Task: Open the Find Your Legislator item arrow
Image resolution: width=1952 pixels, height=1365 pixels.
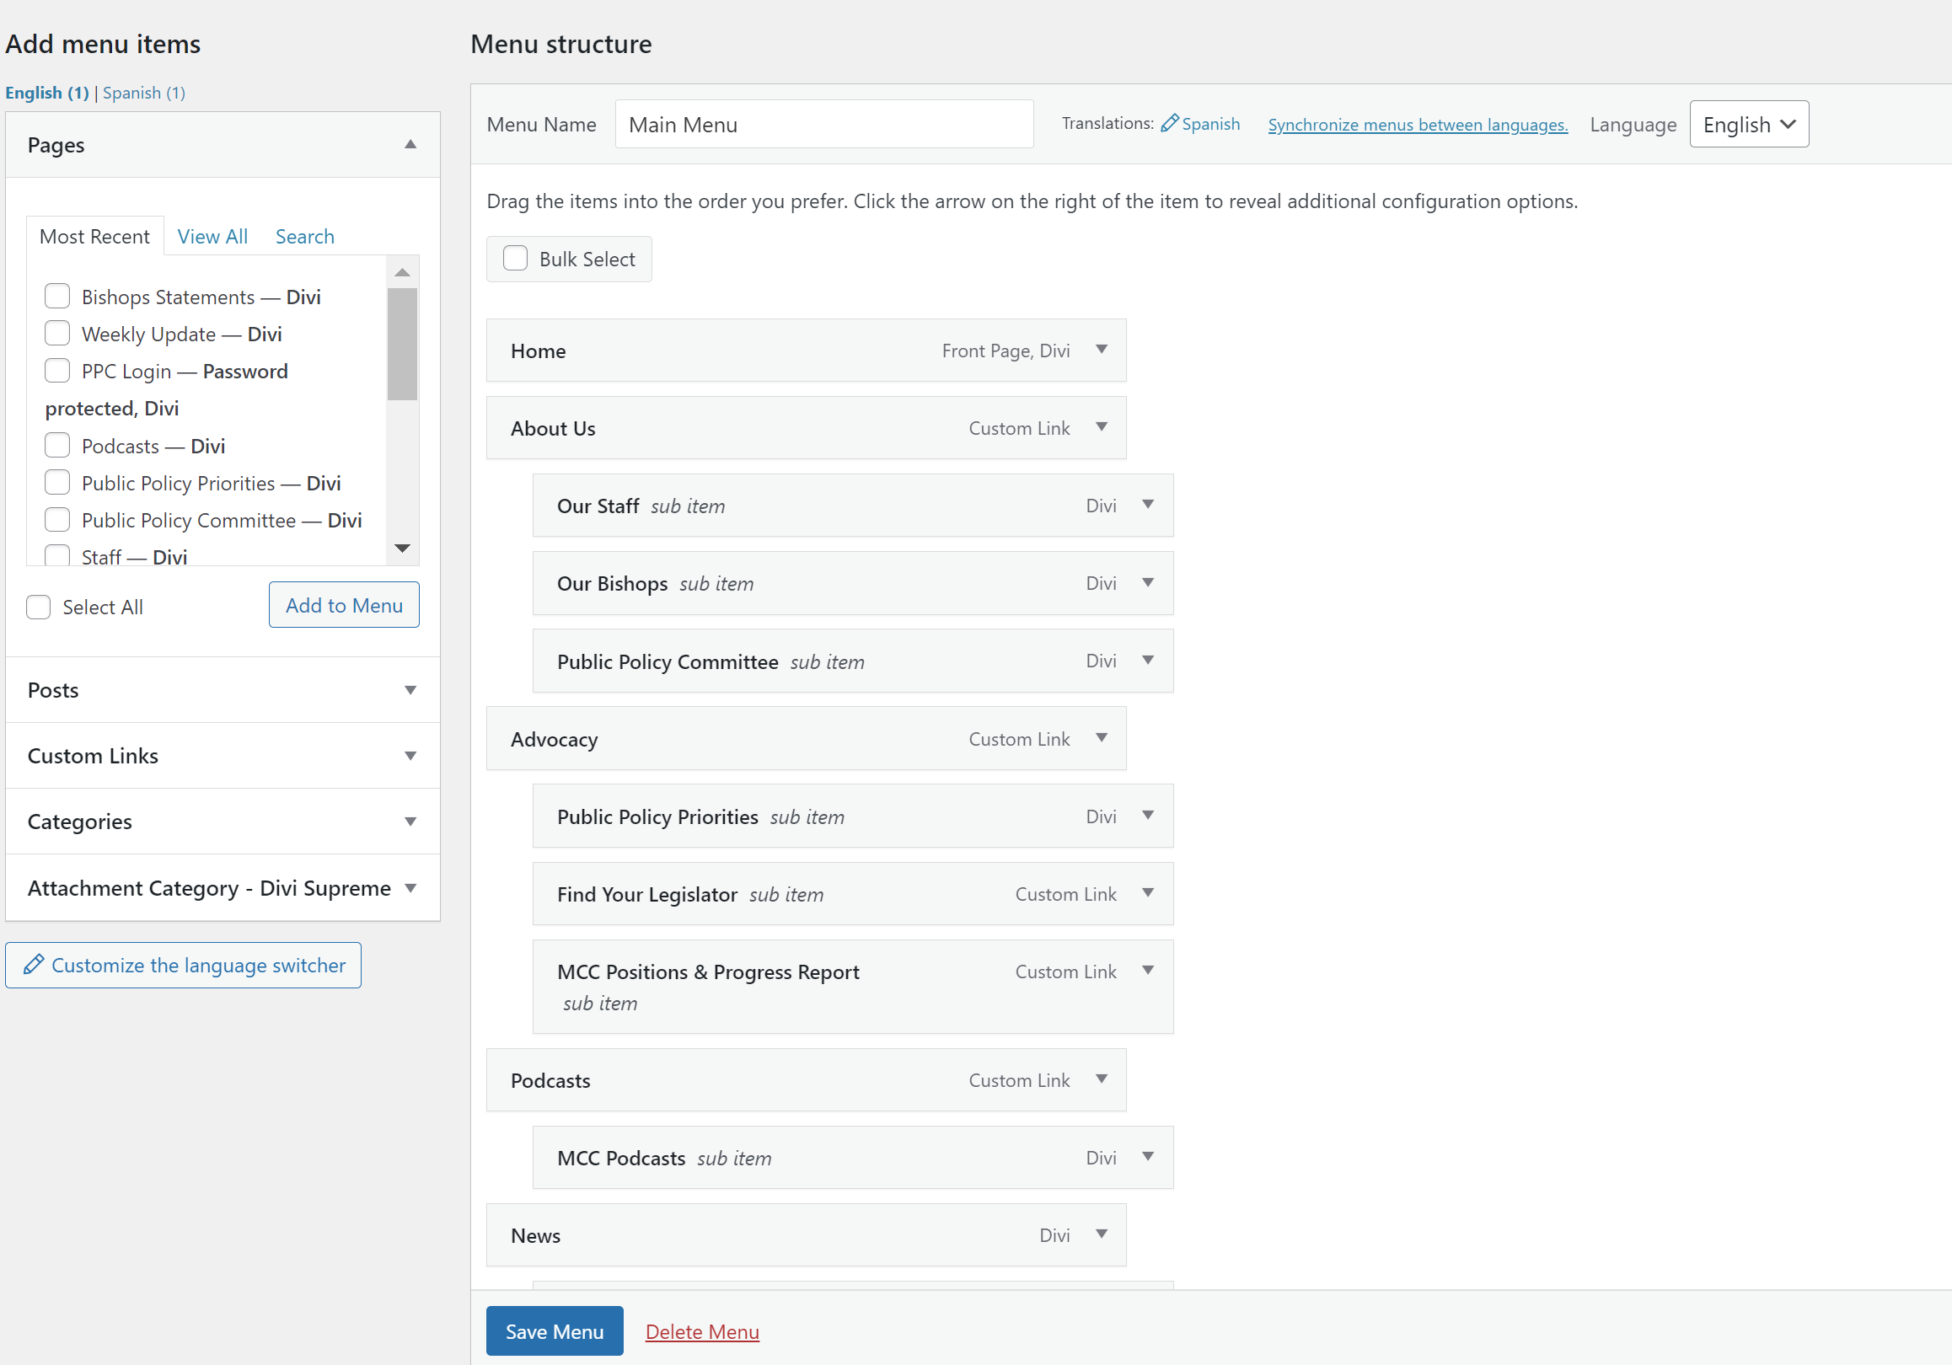Action: tap(1148, 893)
